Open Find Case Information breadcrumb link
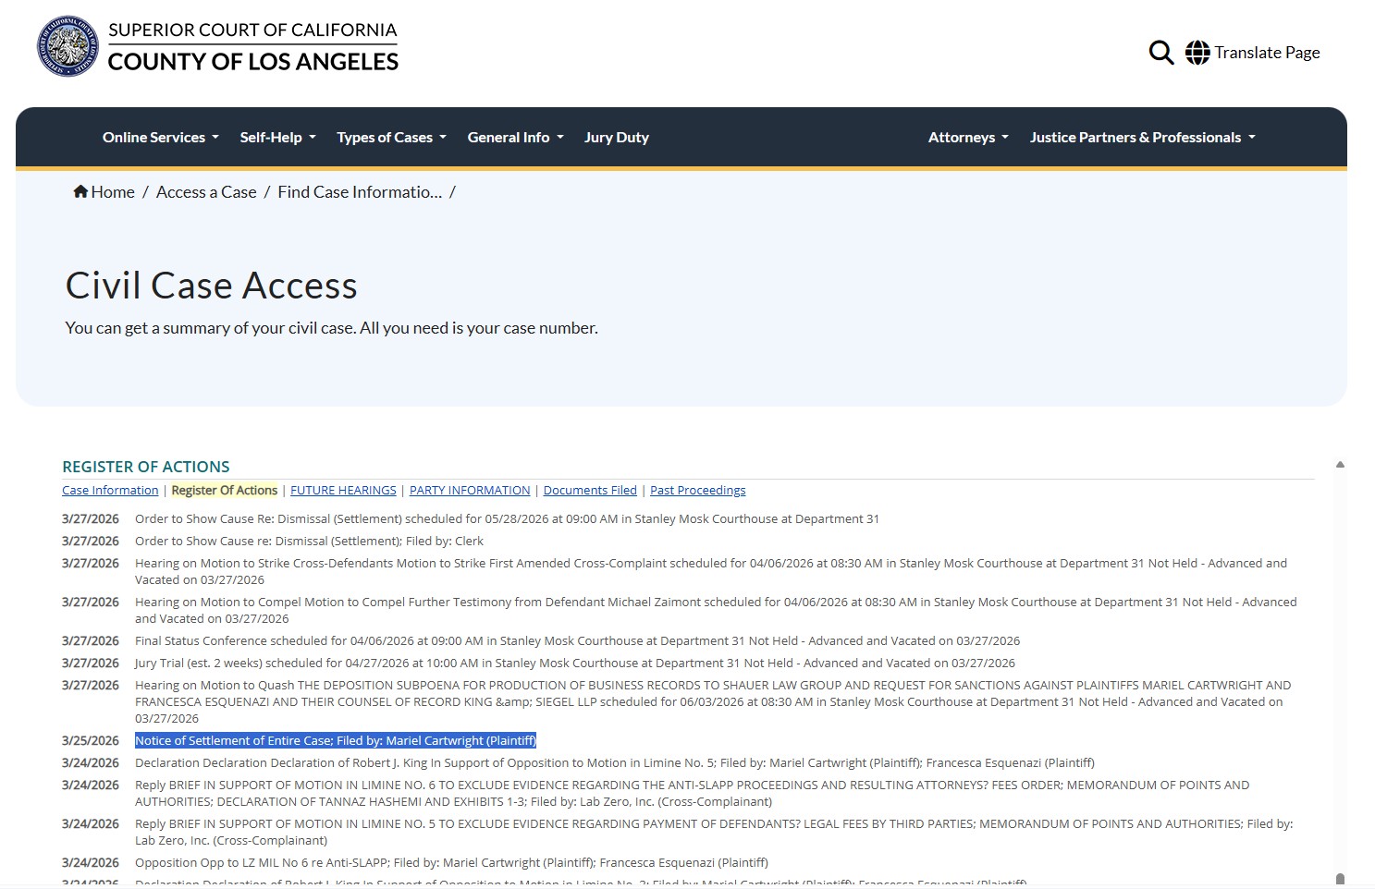The width and height of the screenshot is (1375, 889). click(x=360, y=191)
